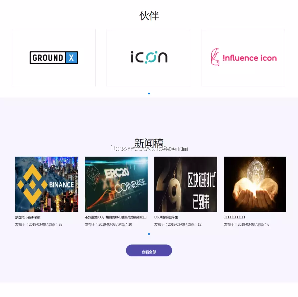Click the blue X box in GROUND X logo

[x=71, y=58]
